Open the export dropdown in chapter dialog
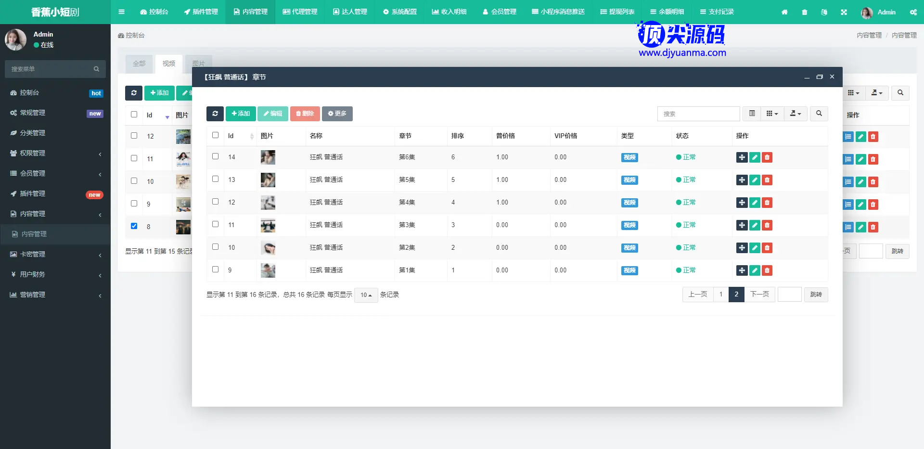The width and height of the screenshot is (924, 449). tap(795, 114)
